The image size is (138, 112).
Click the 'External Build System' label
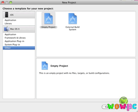coord(72,28)
